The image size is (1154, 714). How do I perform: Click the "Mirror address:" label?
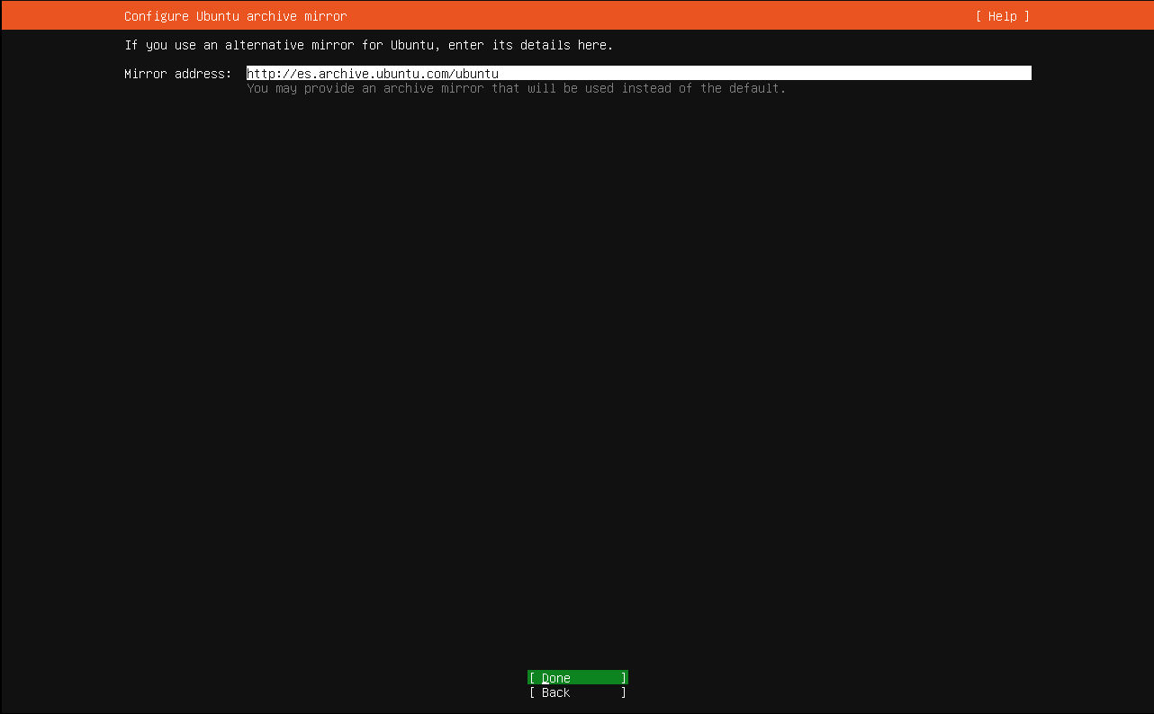pyautogui.click(x=178, y=74)
